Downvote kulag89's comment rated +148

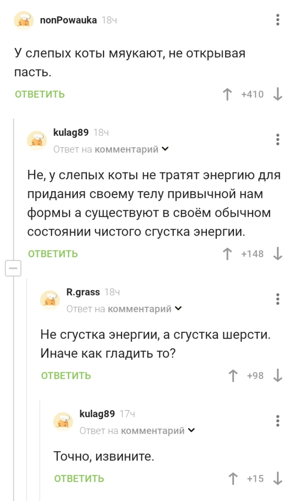coord(278,253)
